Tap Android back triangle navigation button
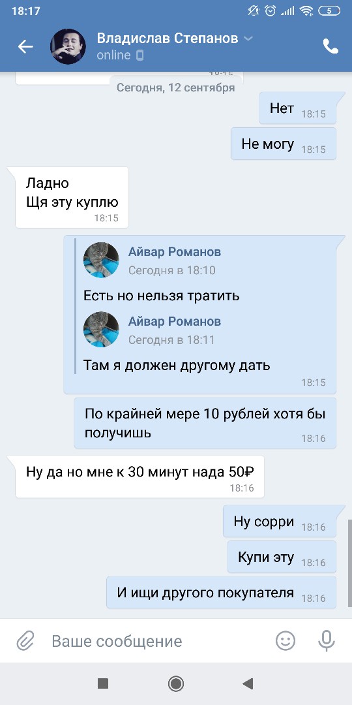Image resolution: width=352 pixels, height=705 pixels. [248, 683]
